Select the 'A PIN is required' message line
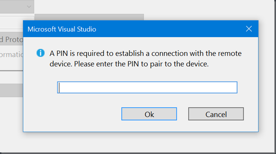The height and width of the screenshot is (154, 276). (145, 53)
